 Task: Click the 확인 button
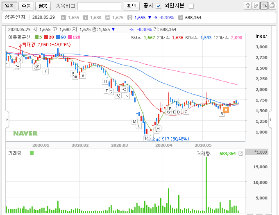(x=132, y=6)
